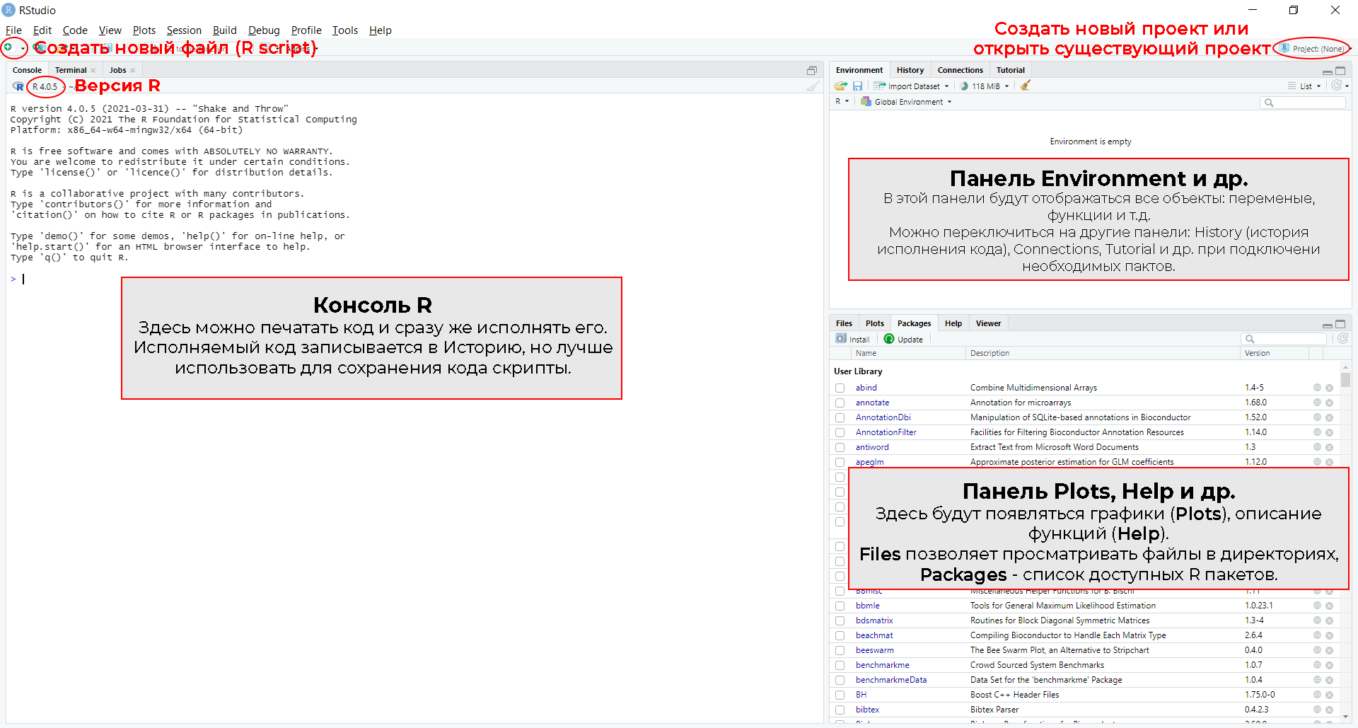This screenshot has width=1358, height=728.
Task: Browse bbmle package web globe icon
Action: [x=1317, y=606]
